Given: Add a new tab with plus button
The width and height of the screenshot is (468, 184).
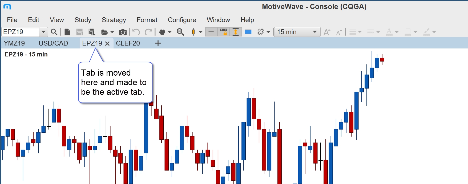Looking at the screenshot, I should tap(158, 43).
